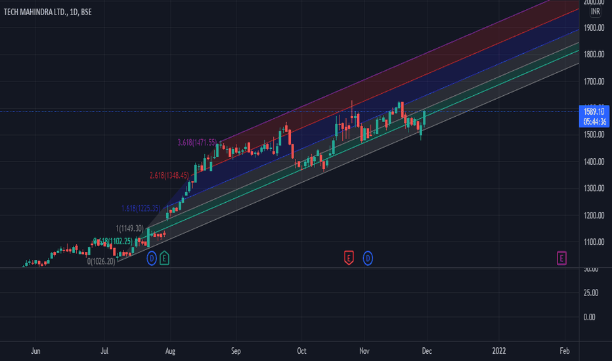Click price axis value 1500.00
This screenshot has width=612, height=361.
pos(594,135)
